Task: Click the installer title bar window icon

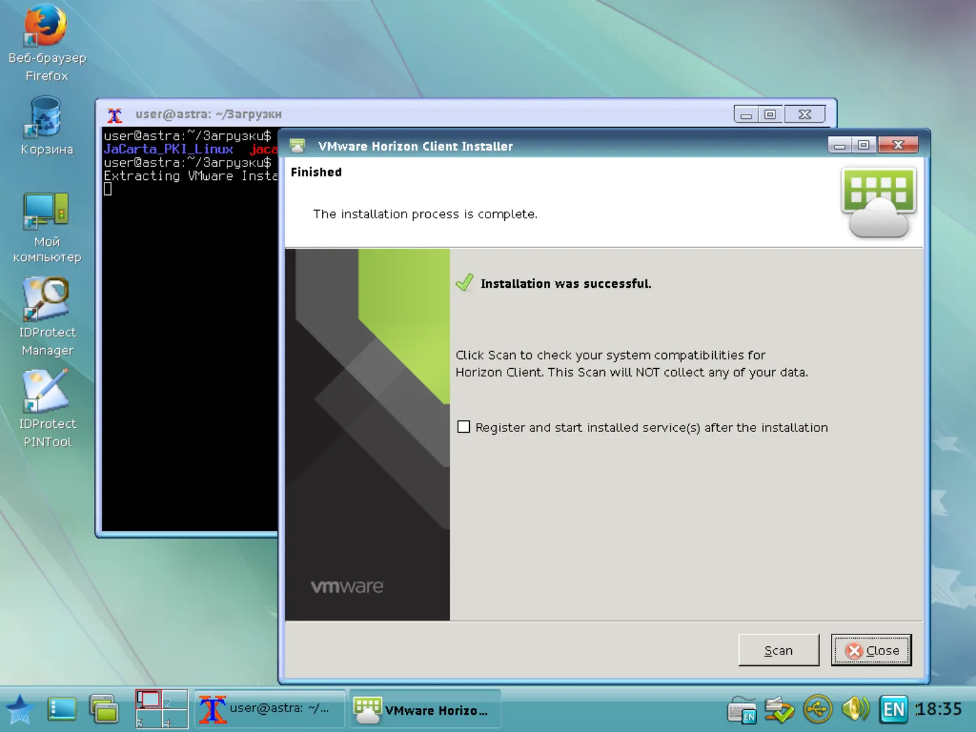Action: click(x=297, y=146)
